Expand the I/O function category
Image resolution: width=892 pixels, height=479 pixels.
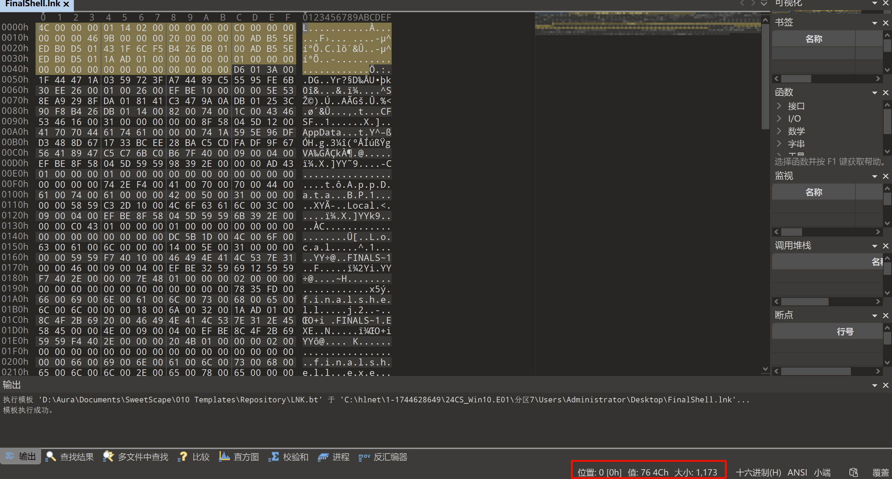[x=779, y=118]
